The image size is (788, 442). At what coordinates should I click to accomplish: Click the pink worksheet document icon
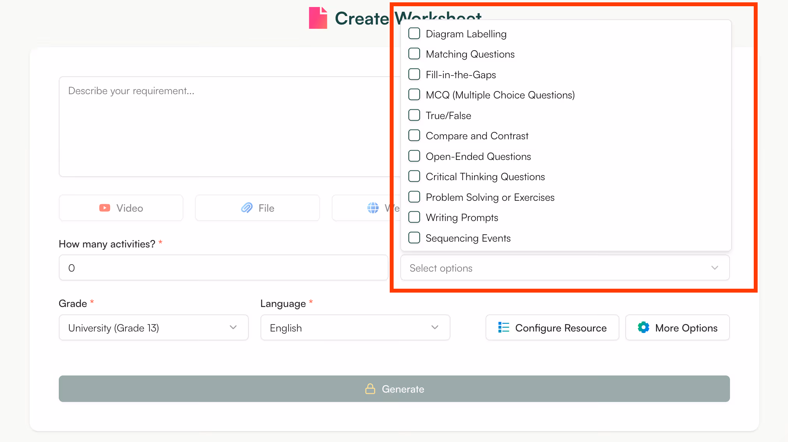coord(318,18)
